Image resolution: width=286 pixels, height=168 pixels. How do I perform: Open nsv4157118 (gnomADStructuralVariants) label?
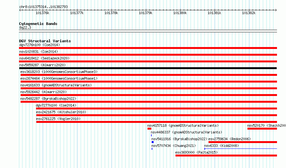tap(183, 125)
